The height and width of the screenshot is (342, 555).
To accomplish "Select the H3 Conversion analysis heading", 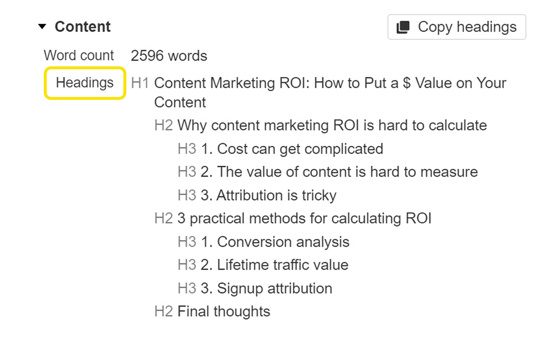I will coord(282,242).
